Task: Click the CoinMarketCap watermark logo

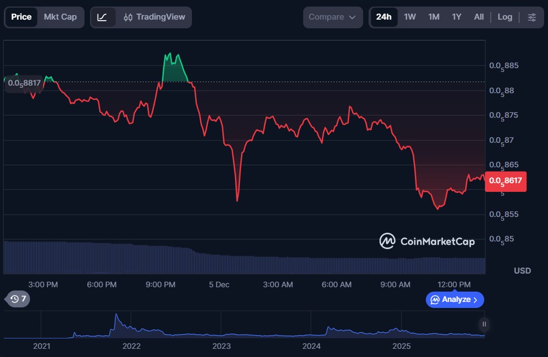Action: point(427,241)
